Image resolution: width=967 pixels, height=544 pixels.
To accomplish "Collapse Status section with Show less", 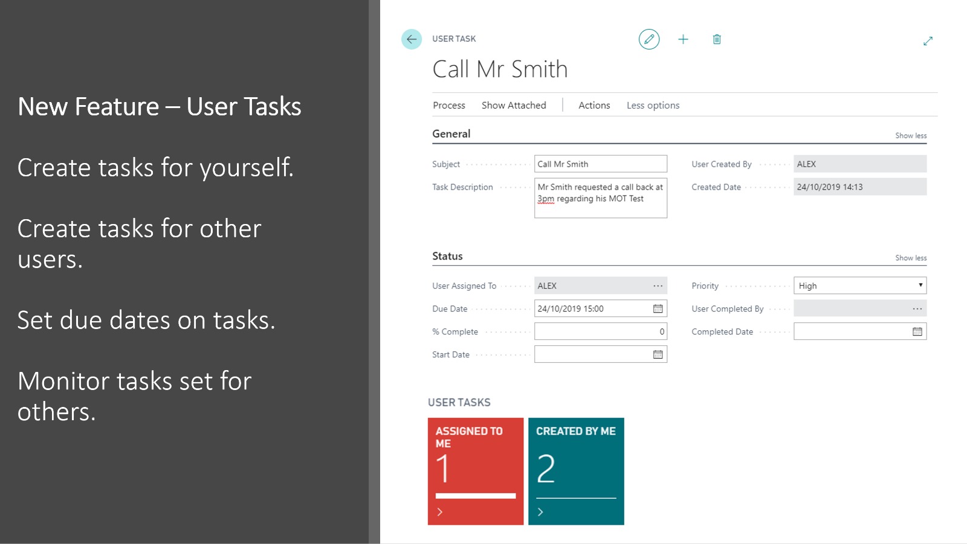I will (x=910, y=258).
